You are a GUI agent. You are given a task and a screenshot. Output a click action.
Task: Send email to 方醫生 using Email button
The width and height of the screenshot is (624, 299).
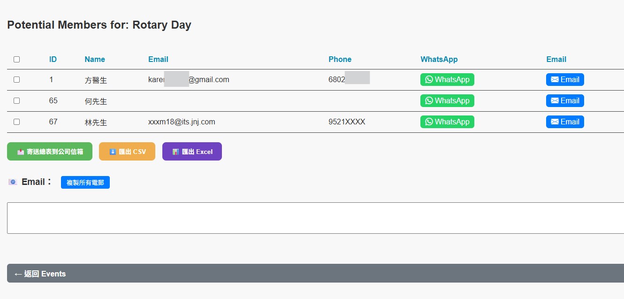(565, 80)
